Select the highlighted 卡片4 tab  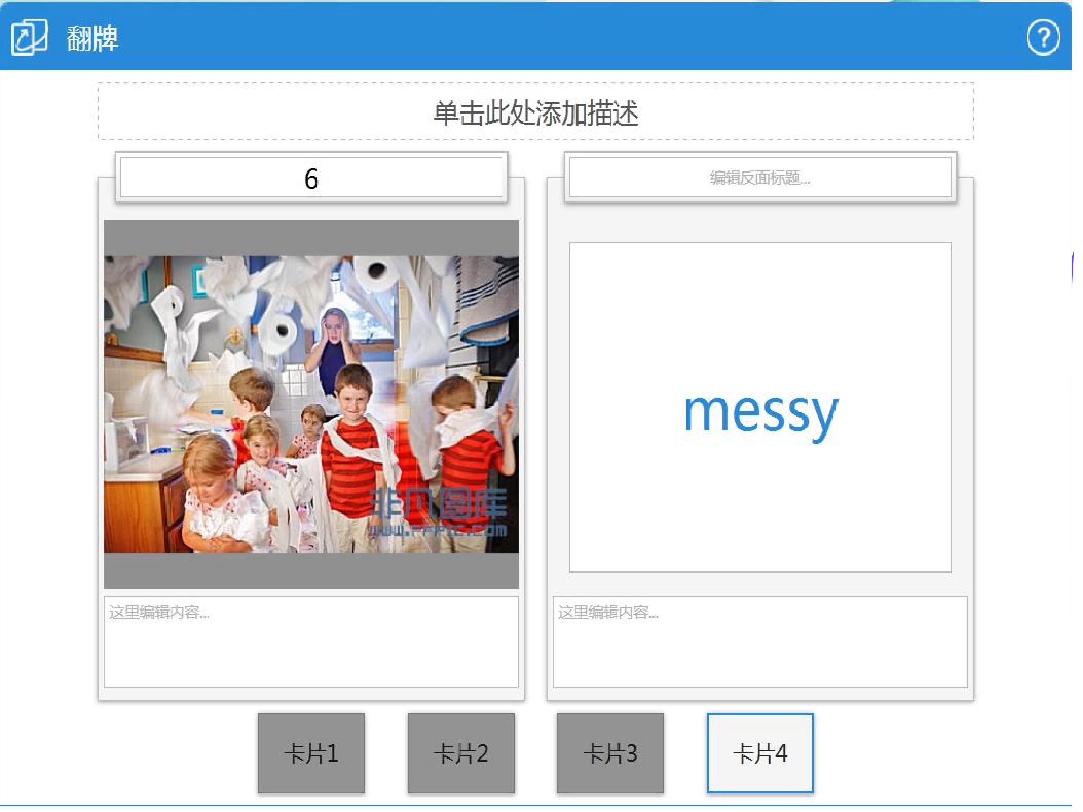tap(760, 753)
